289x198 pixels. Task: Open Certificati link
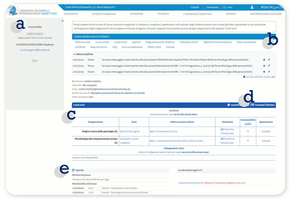point(80,47)
